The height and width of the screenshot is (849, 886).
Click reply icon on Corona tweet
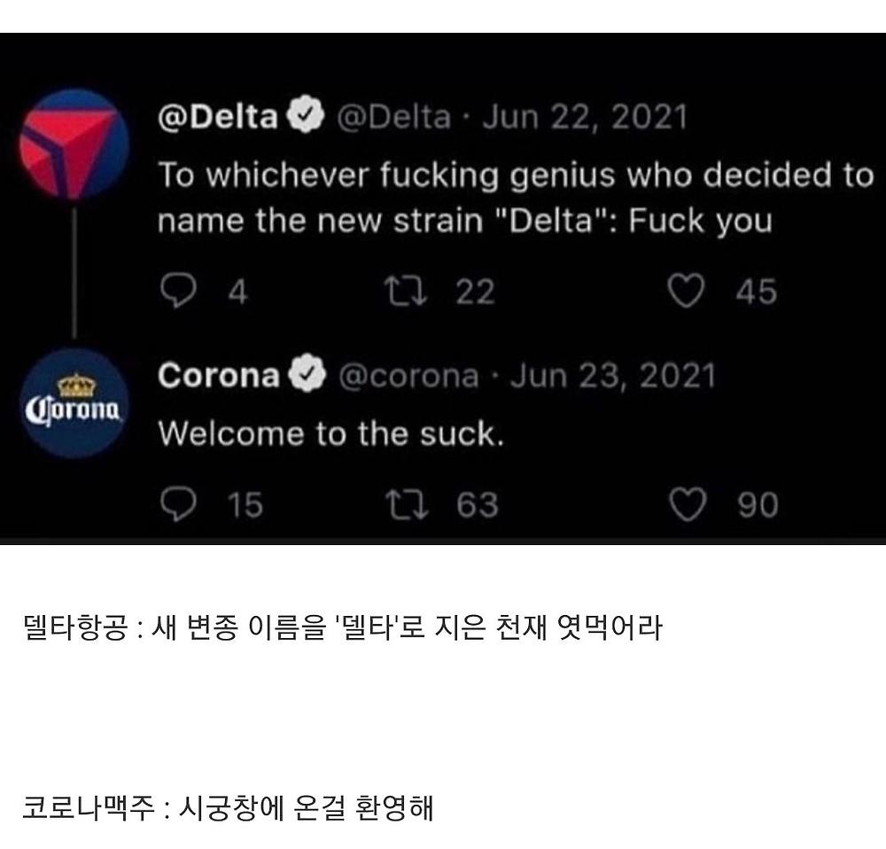pyautogui.click(x=176, y=503)
